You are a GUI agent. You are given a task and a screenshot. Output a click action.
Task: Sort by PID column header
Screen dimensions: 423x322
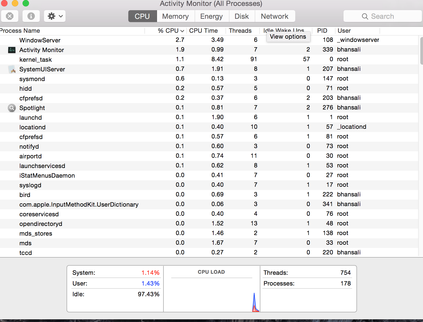click(x=322, y=31)
